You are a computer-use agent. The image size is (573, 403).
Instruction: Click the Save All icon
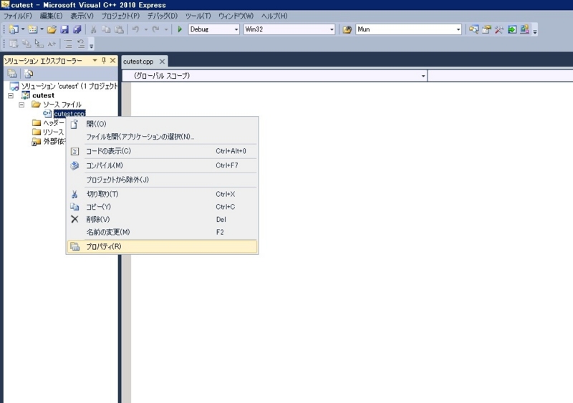click(77, 29)
